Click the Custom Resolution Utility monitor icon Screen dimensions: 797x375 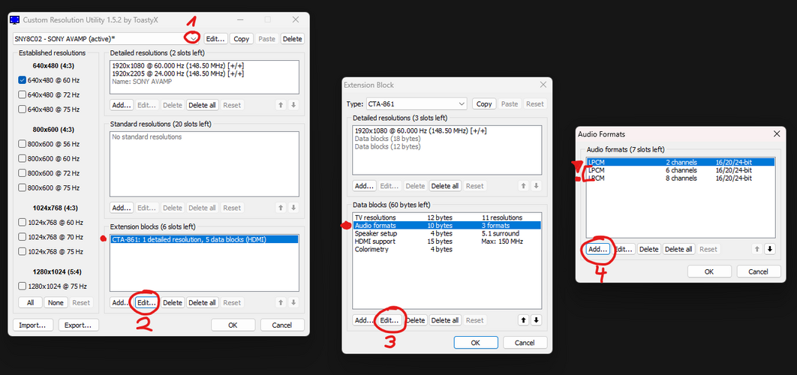coord(15,19)
